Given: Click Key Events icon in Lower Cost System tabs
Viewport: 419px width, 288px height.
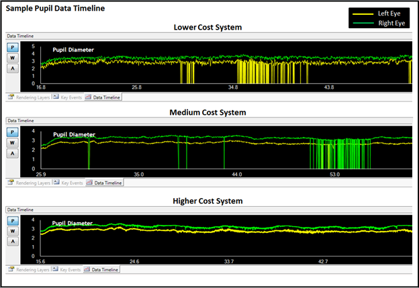Looking at the screenshot, I should pos(56,97).
